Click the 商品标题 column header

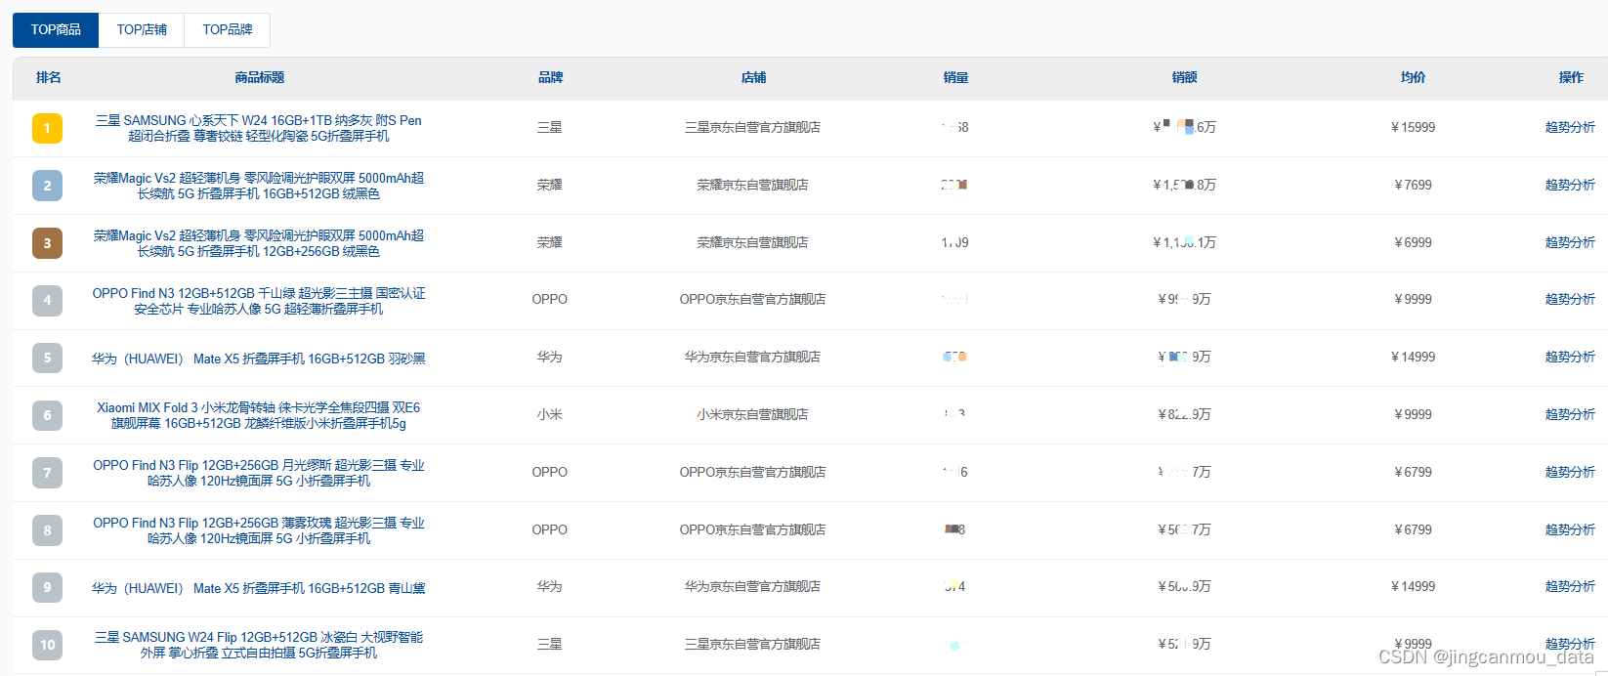click(259, 77)
